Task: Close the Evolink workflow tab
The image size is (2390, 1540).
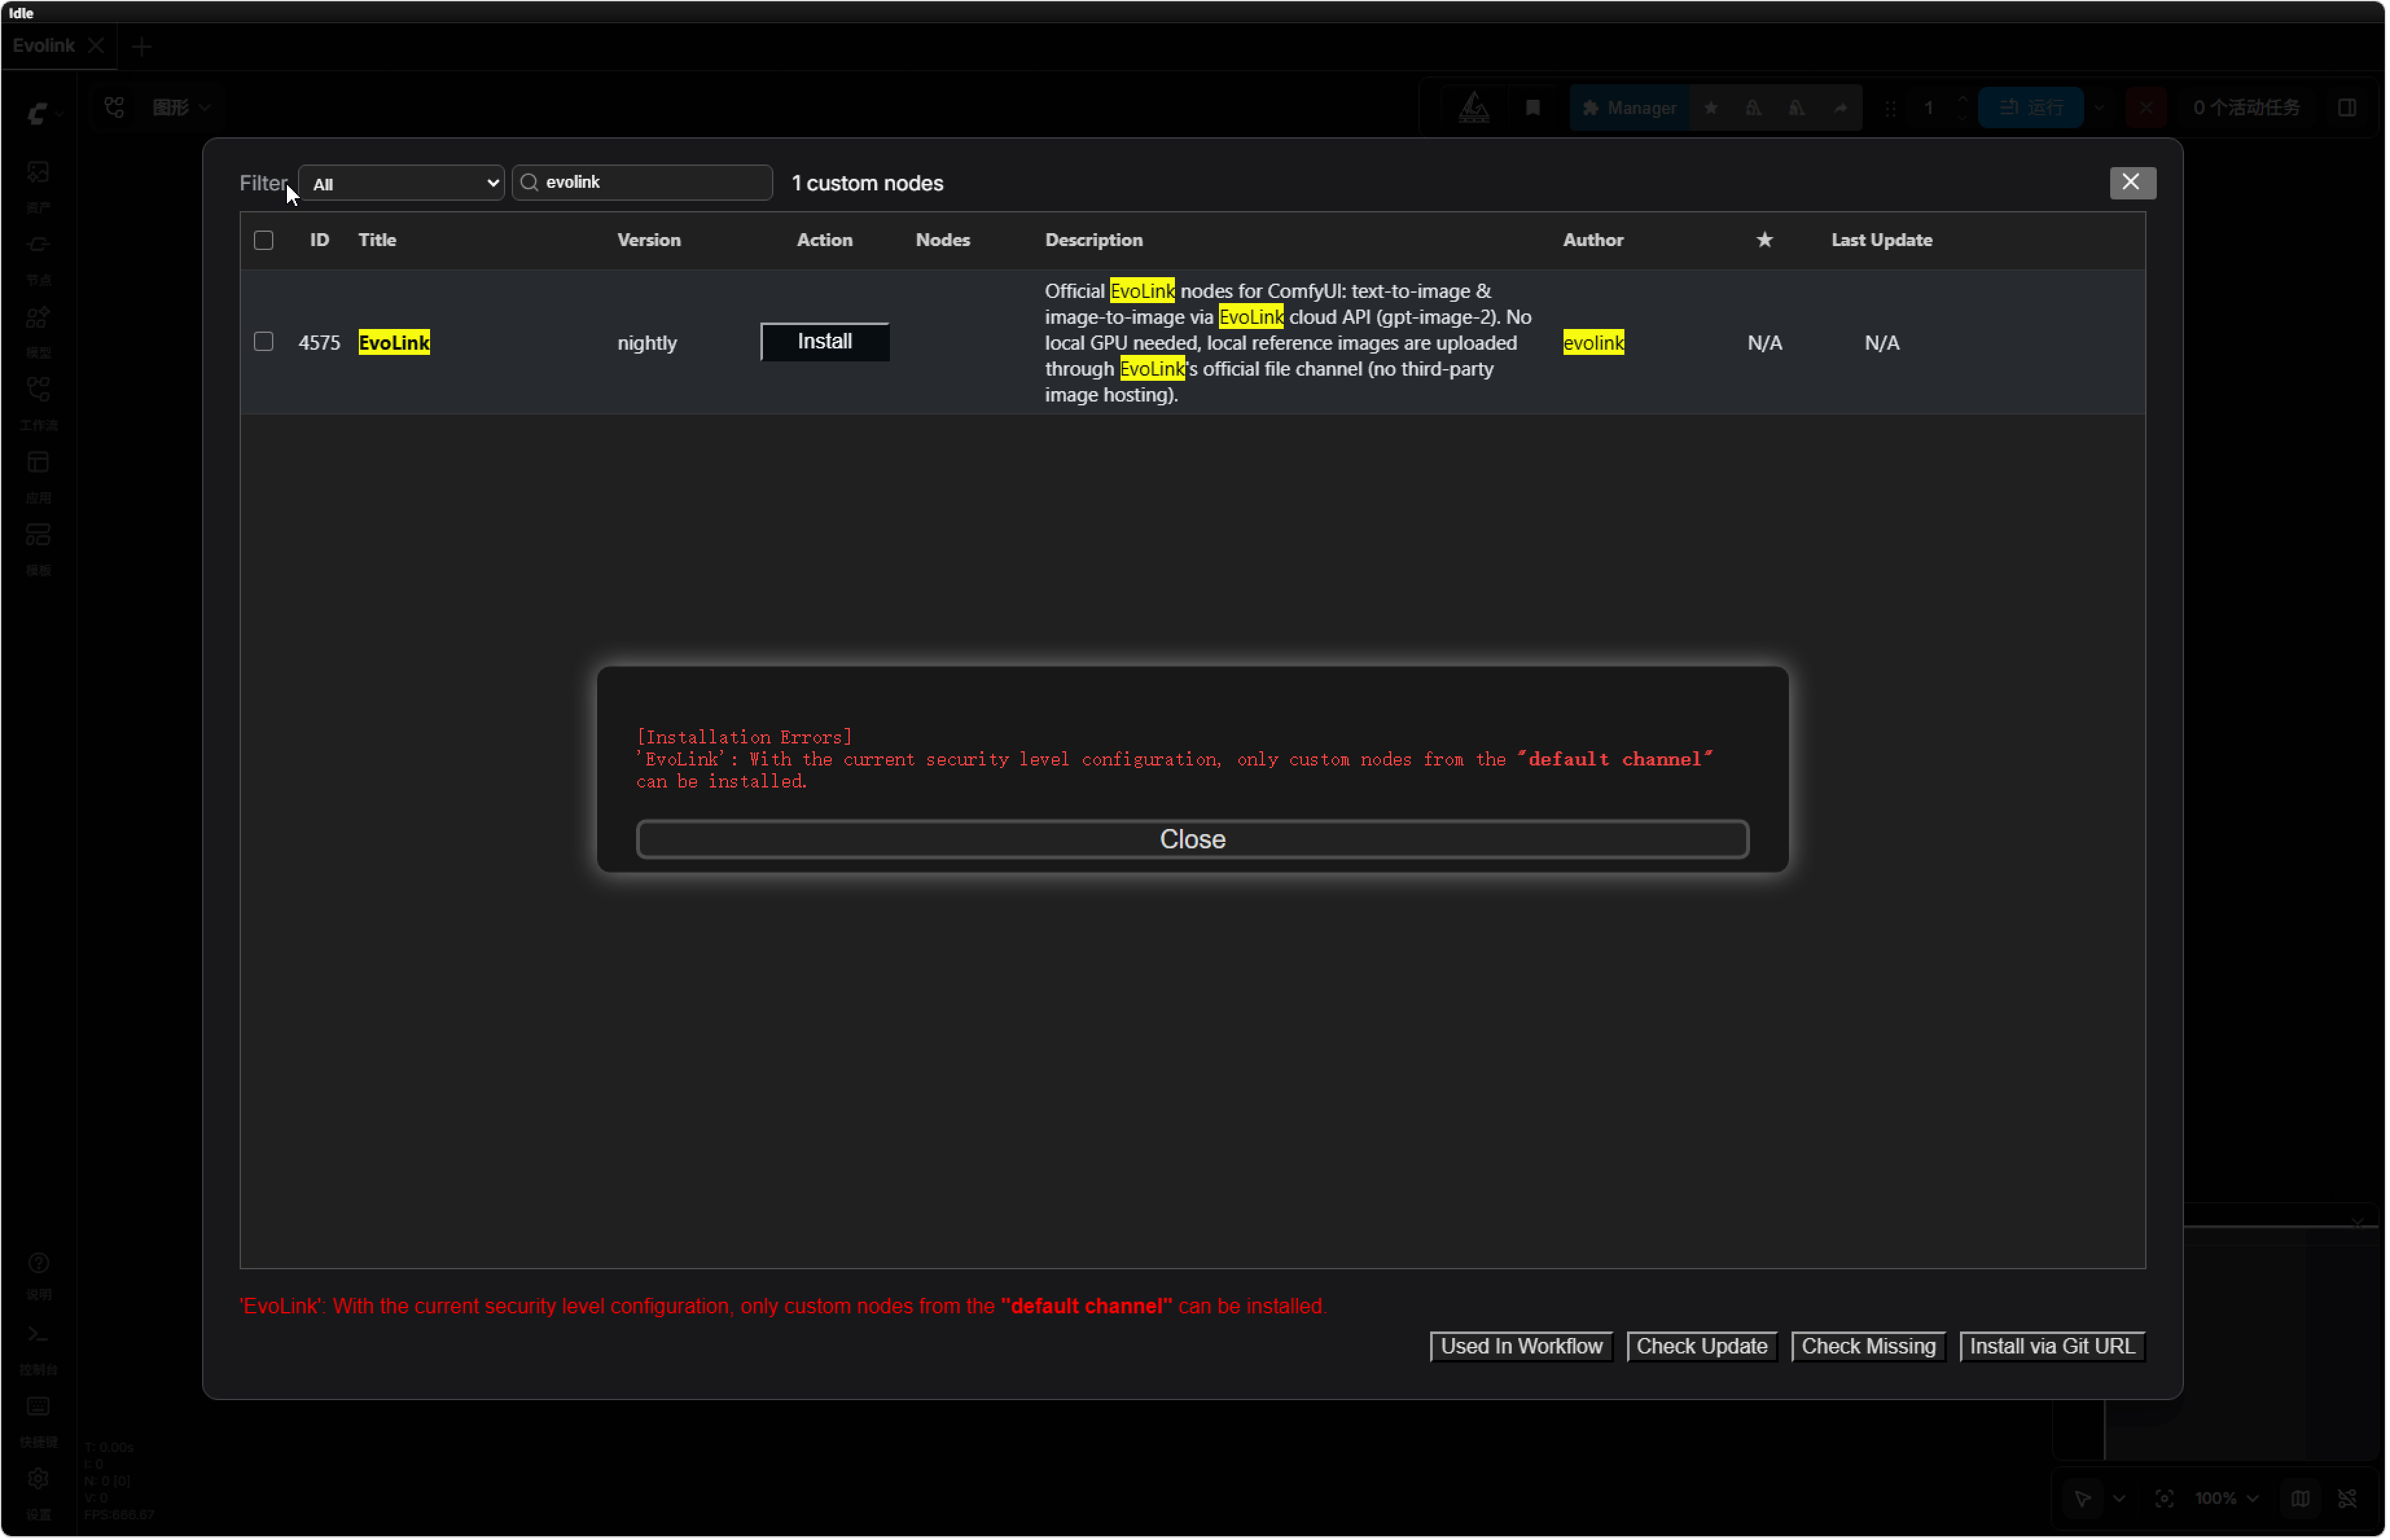Action: pos(96,46)
